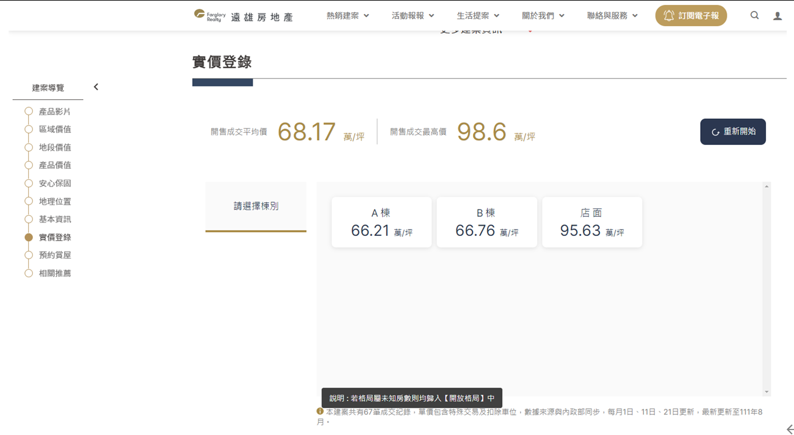Select the A棟 price card
Viewport: 794px width, 435px height.
coord(381,222)
